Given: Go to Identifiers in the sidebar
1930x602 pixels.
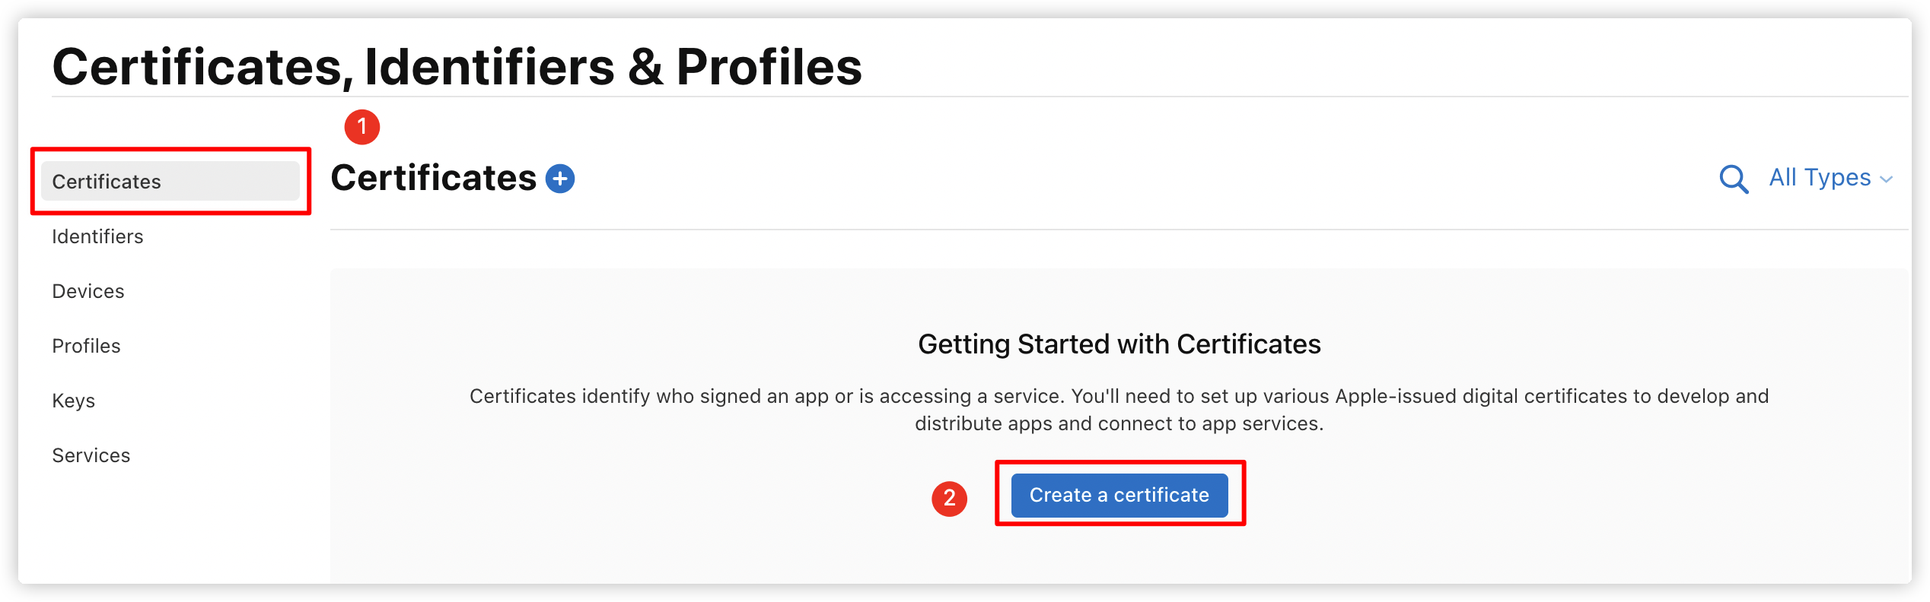Looking at the screenshot, I should (97, 236).
